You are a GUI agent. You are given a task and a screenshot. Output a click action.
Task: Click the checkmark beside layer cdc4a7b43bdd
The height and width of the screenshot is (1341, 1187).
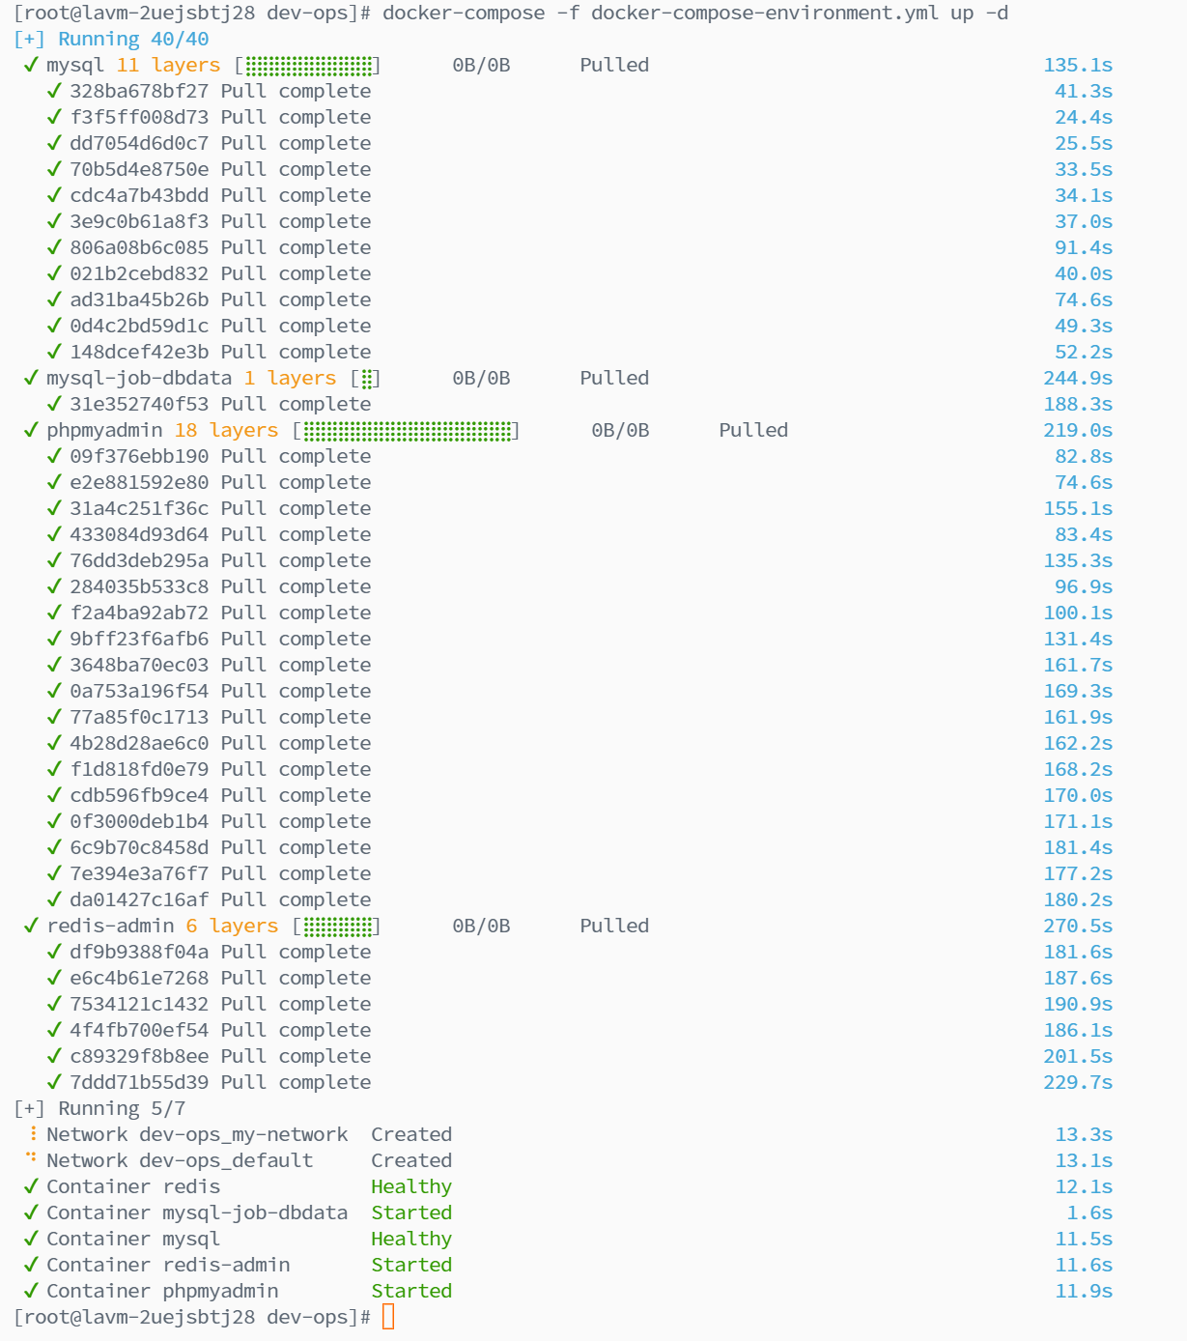click(54, 196)
